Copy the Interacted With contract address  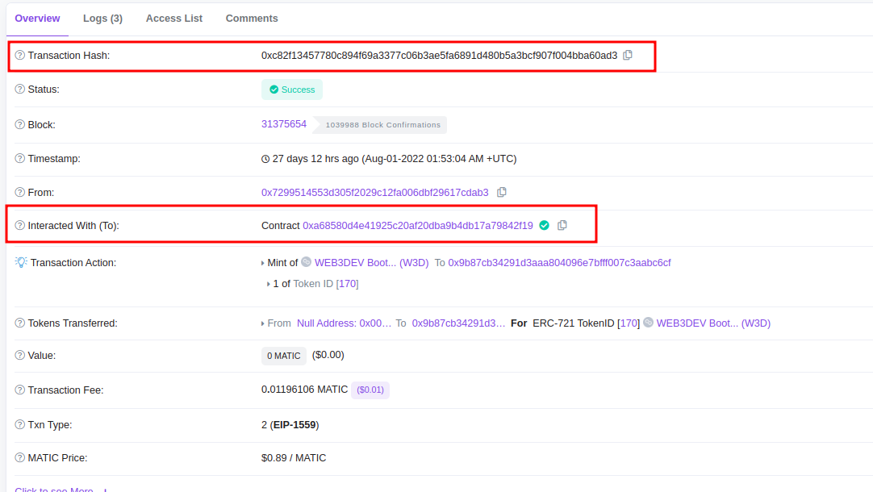tap(562, 225)
